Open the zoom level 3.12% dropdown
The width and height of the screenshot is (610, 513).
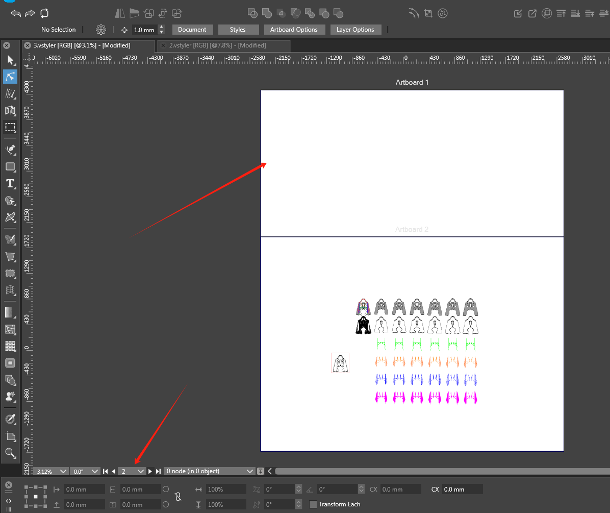pos(51,471)
